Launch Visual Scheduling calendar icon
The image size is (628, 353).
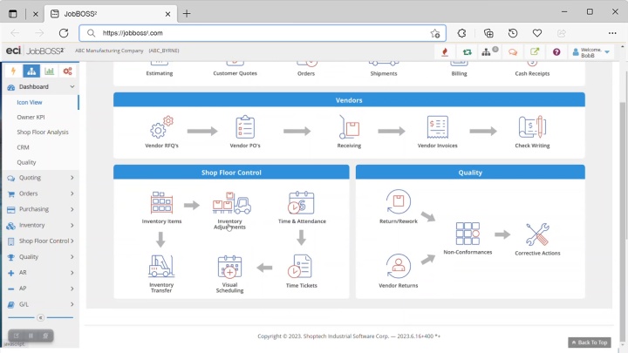tap(229, 267)
